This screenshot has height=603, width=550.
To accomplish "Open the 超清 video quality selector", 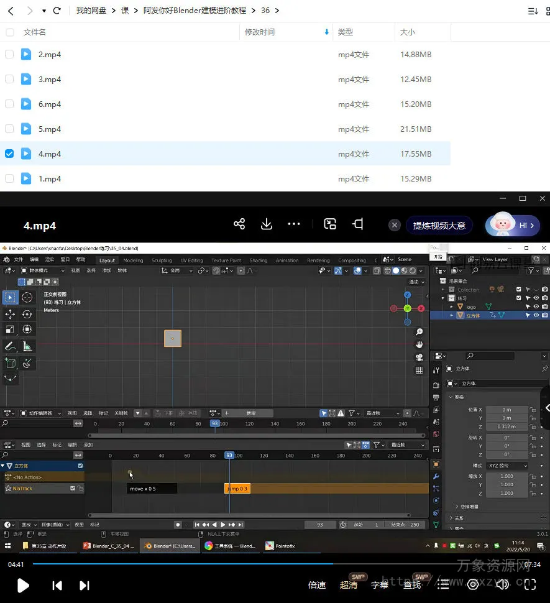I will [x=349, y=585].
